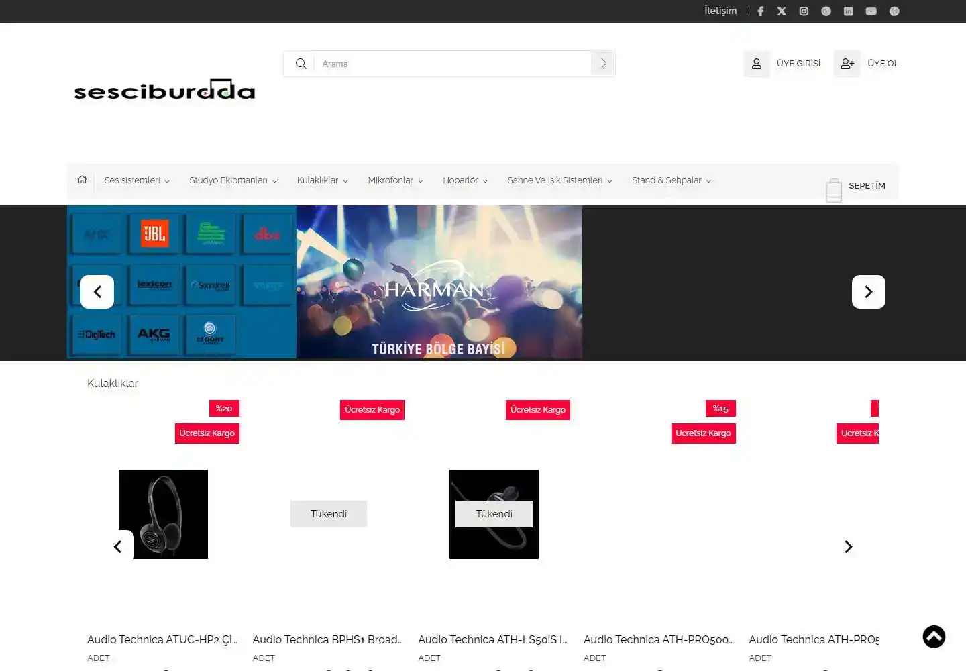
Task: Open Audio Technica BPHS1 Broadcast title
Action: tap(328, 640)
